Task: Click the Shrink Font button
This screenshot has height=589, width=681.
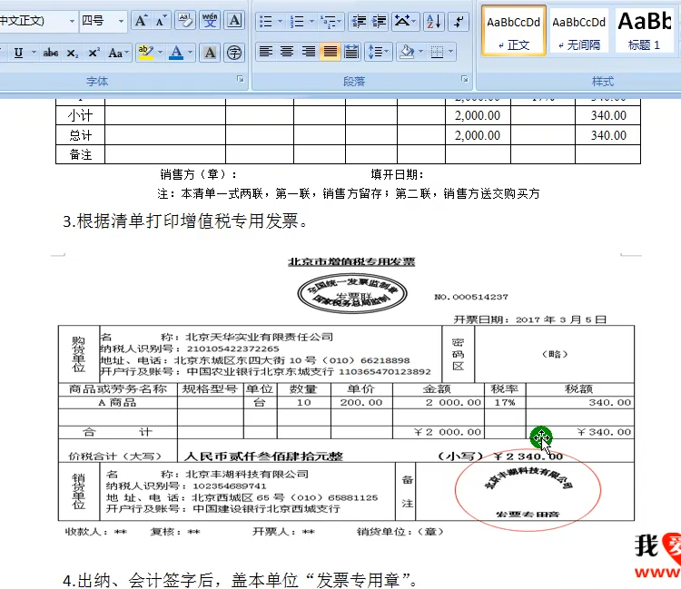Action: click(x=161, y=21)
